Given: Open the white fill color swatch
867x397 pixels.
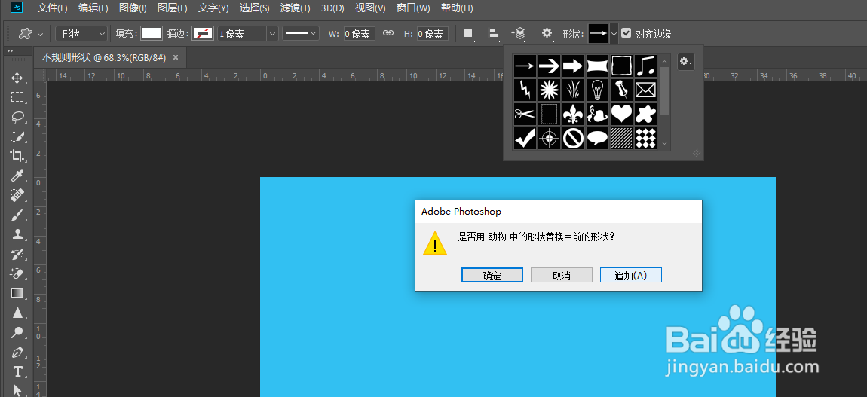Looking at the screenshot, I should tap(152, 33).
